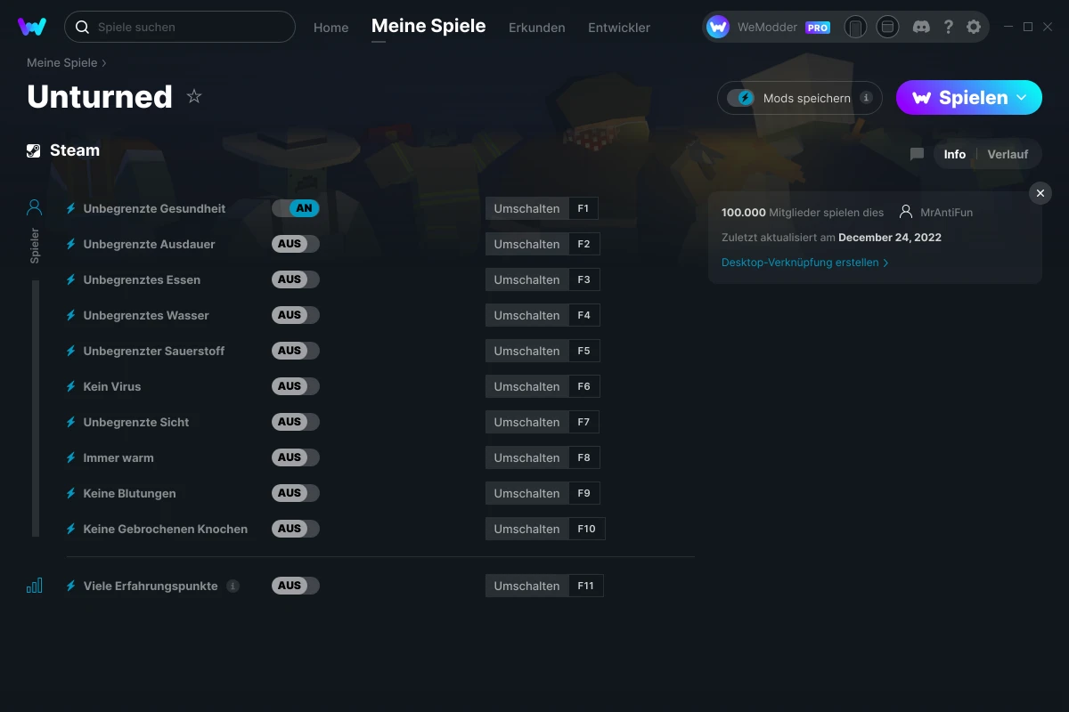Click the Unbegrenzter Sauerstoff label
The width and height of the screenshot is (1069, 712).
point(154,351)
